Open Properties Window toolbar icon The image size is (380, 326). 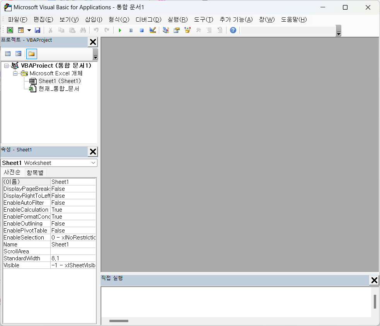pos(177,30)
